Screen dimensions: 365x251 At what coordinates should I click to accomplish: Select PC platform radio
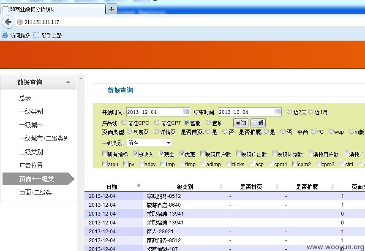click(x=313, y=131)
